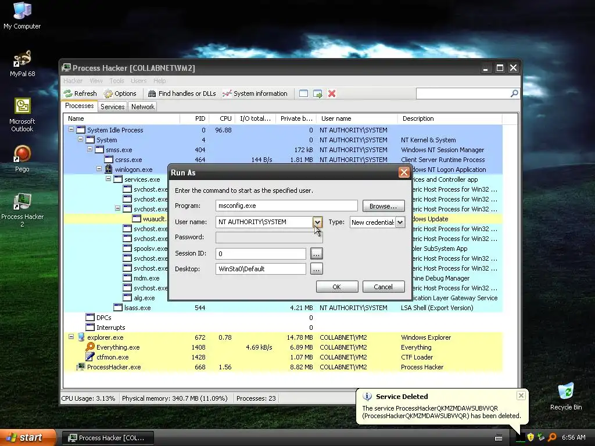Screen dimensions: 595x446
Task: Collapse the services.exe tree node
Action: coord(108,179)
